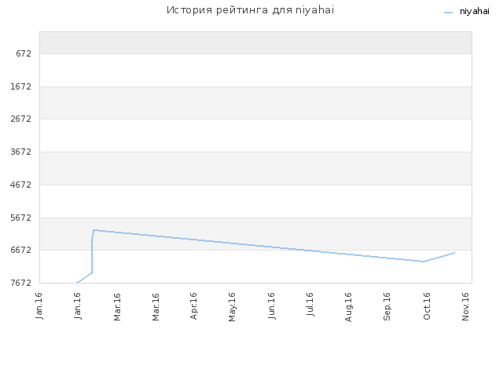503x377 pixels.
Task: Click the Oct.16 x-axis label
Action: (x=427, y=306)
